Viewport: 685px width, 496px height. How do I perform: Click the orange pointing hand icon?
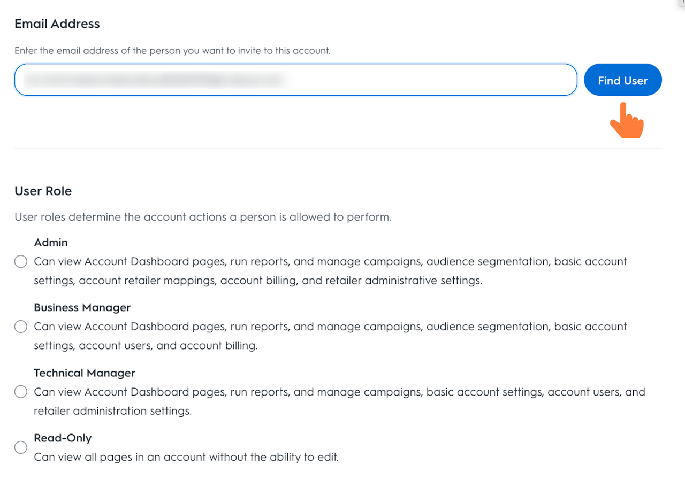[627, 121]
